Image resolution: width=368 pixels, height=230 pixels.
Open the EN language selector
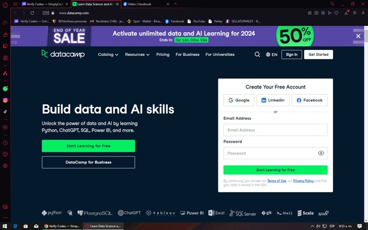click(271, 55)
